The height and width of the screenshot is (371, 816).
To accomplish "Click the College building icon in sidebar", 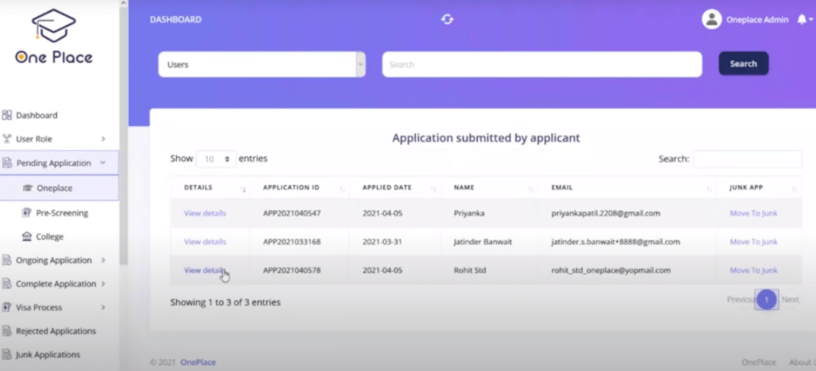I will [27, 237].
